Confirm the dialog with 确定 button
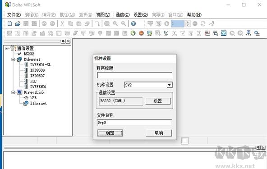This screenshot has height=169, width=267. click(110, 133)
